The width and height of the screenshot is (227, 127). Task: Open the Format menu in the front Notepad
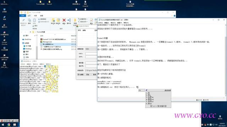[x=113, y=23]
